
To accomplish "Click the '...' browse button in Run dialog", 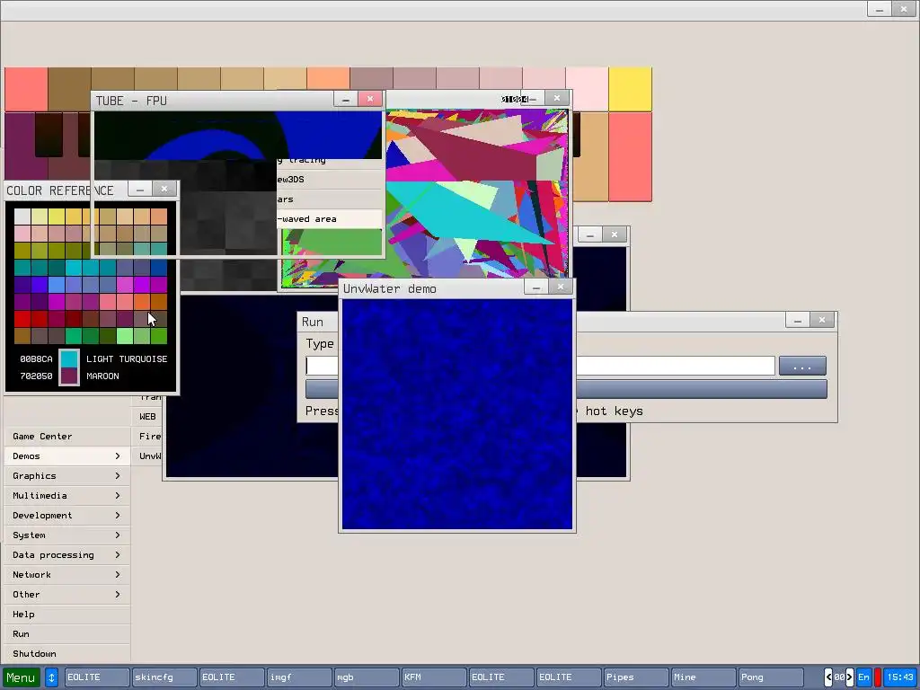I will coord(802,367).
